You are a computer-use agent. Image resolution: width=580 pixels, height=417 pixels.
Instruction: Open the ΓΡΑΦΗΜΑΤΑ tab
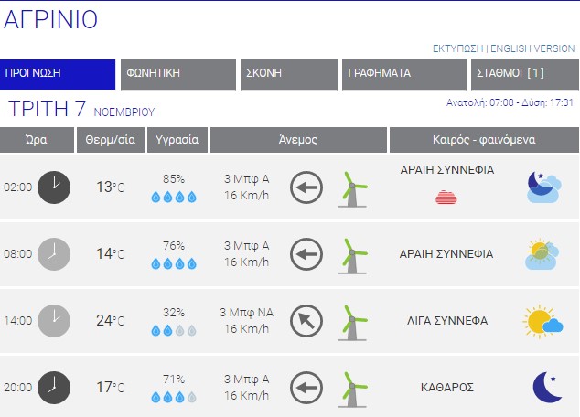click(x=403, y=74)
